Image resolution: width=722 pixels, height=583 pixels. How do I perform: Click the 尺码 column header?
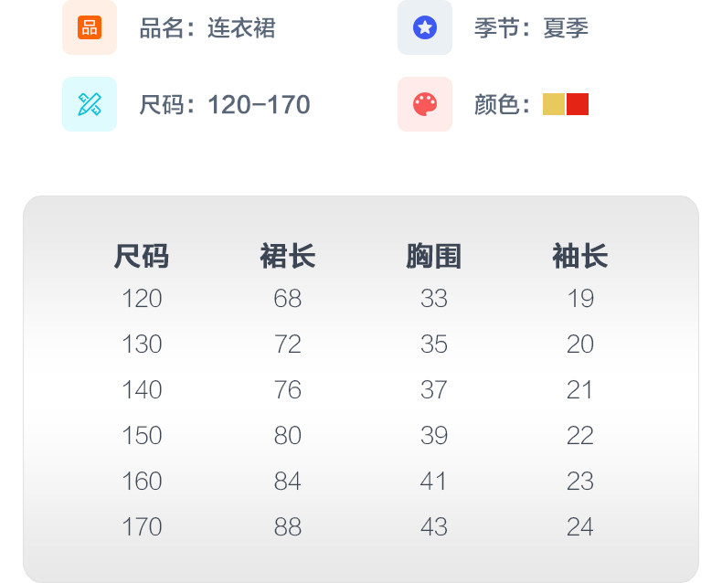pos(142,257)
